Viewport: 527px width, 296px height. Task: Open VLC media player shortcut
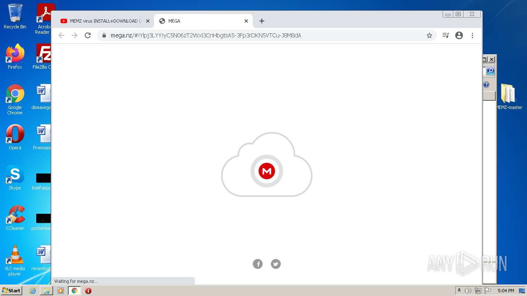click(x=15, y=261)
